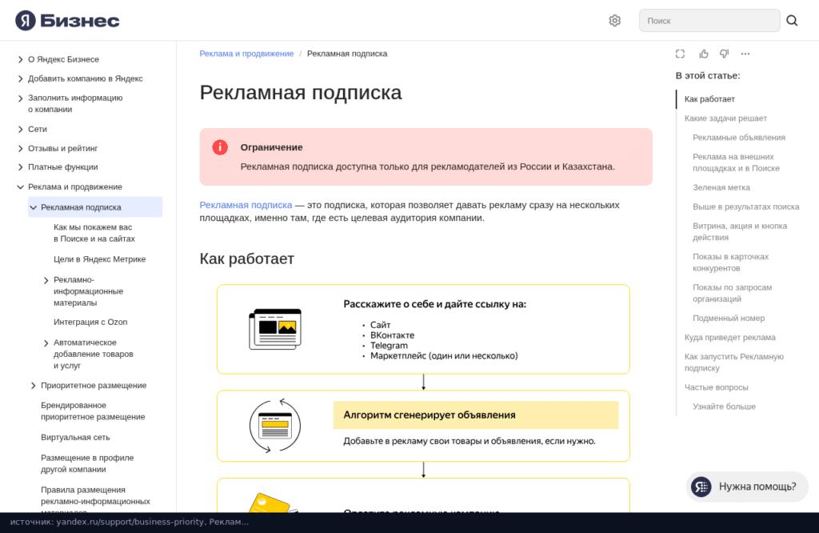Click the Как работает heading
819x533 pixels.
click(247, 258)
